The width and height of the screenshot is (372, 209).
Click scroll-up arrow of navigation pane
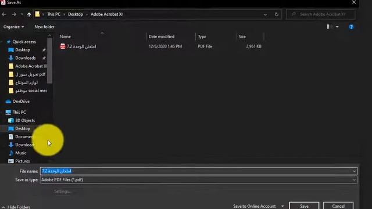click(49, 35)
